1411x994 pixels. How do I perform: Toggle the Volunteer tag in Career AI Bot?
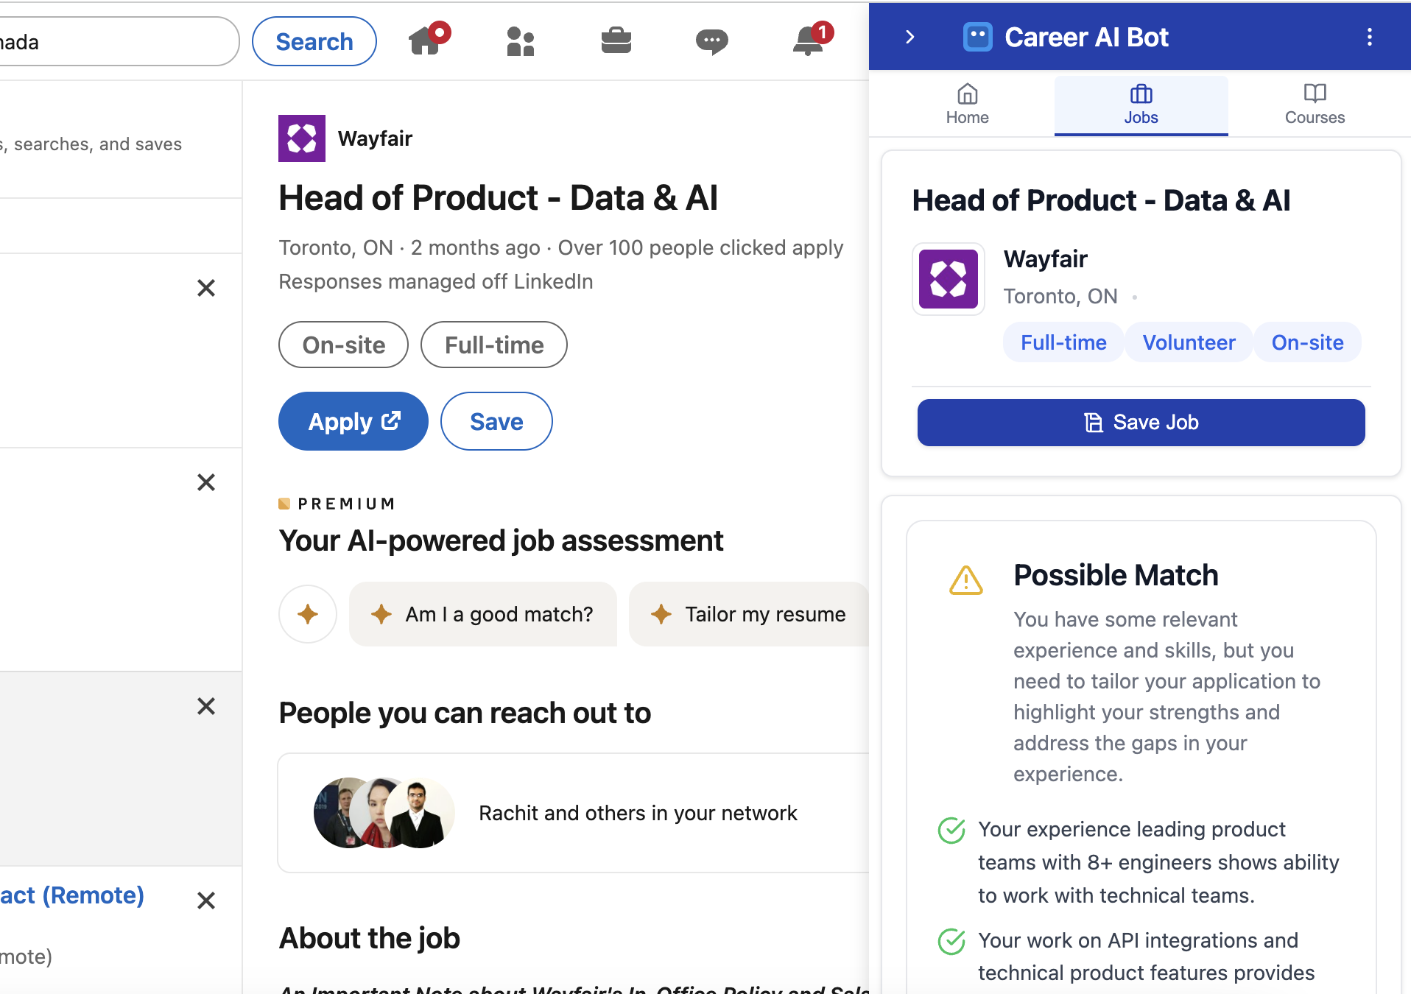(x=1188, y=342)
